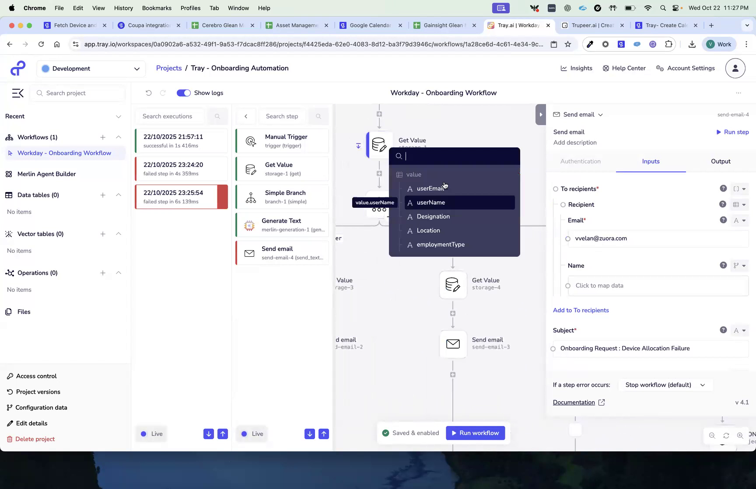Click the Insights icon in the header
The height and width of the screenshot is (489, 756).
coord(565,68)
